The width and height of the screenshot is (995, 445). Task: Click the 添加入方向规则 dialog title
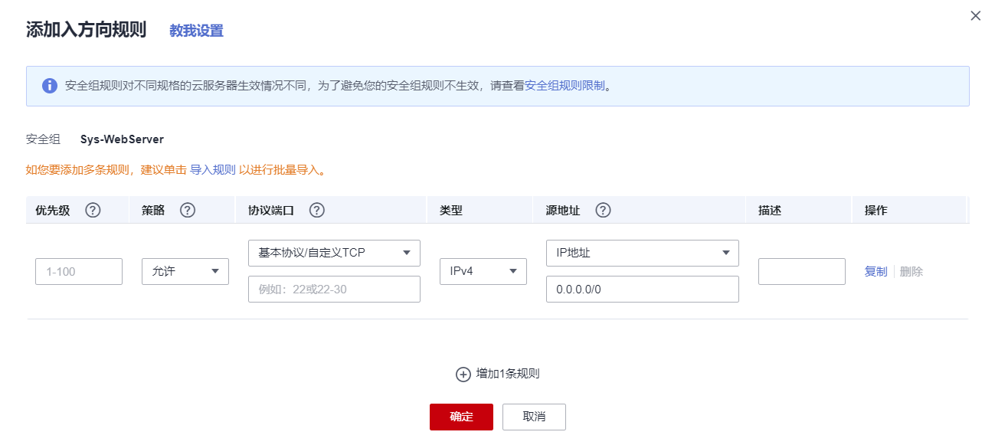86,30
